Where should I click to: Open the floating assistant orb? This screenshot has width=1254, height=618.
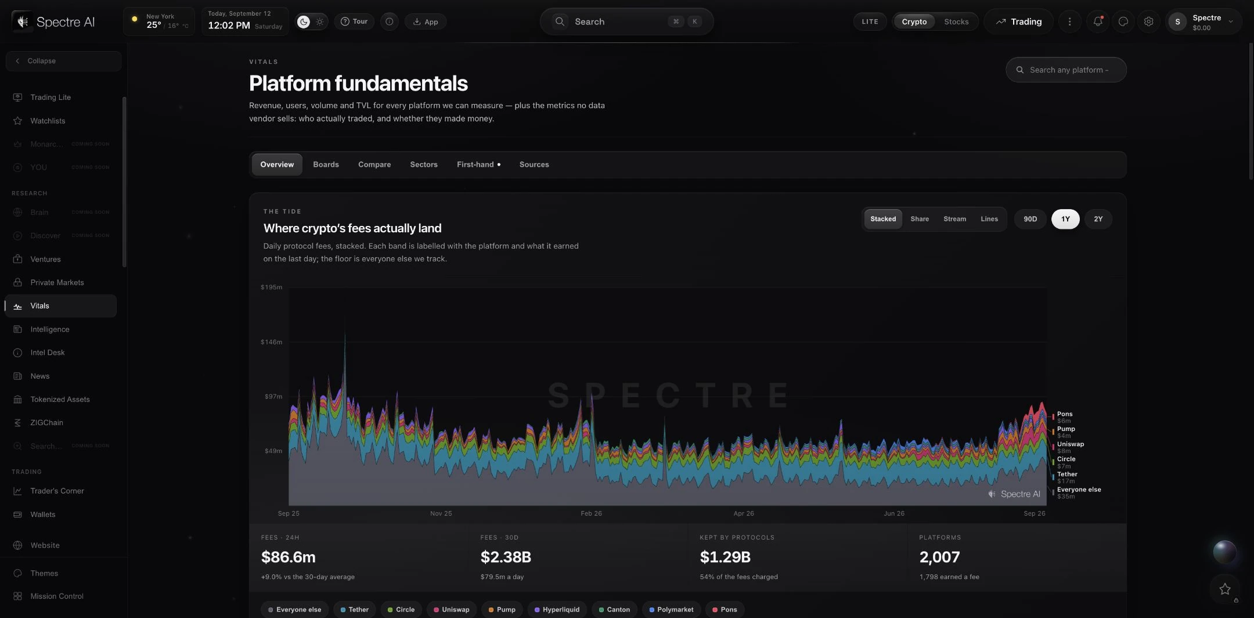pos(1225,552)
